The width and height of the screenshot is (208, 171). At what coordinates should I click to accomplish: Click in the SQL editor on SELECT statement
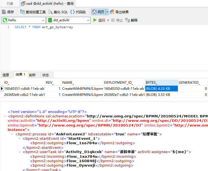pos(44,27)
